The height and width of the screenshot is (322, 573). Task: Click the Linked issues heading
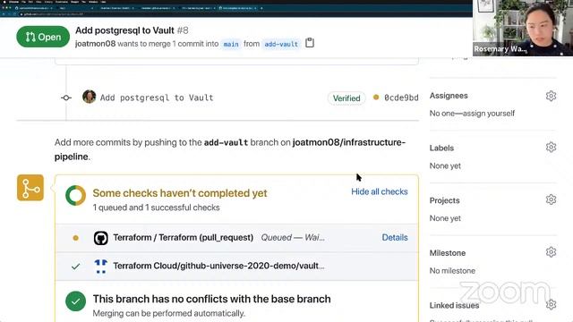coord(454,305)
